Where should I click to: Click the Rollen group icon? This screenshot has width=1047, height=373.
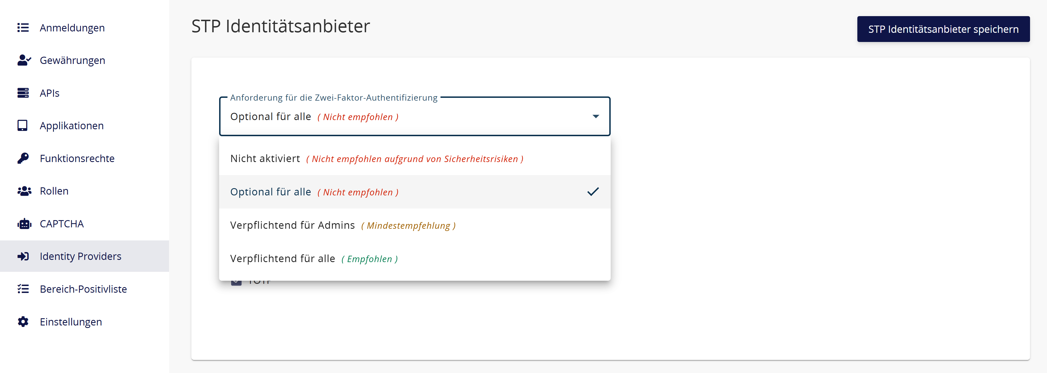point(24,191)
